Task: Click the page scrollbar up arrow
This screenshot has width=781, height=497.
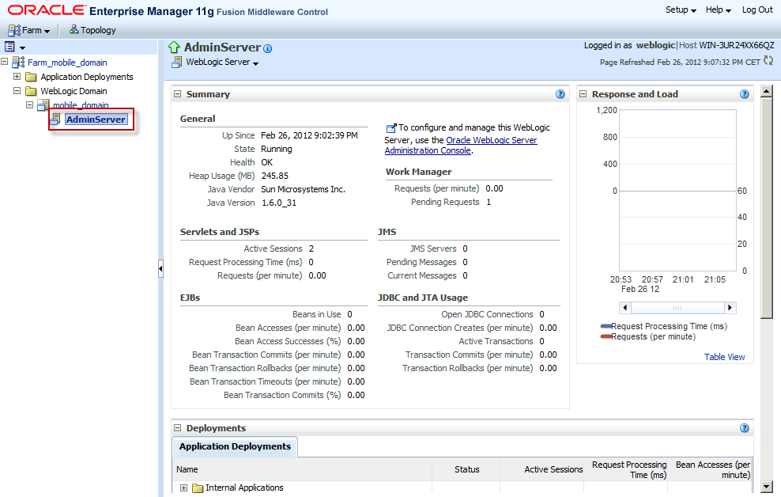Action: (x=767, y=91)
